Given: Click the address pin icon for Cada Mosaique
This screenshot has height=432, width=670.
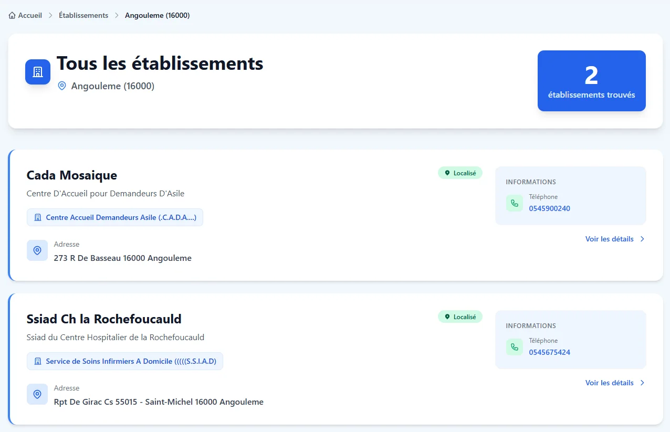Looking at the screenshot, I should coord(37,251).
